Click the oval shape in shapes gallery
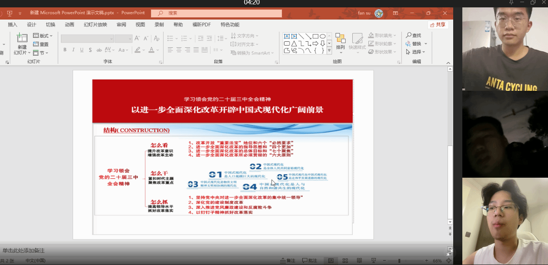548x265 pixels. tap(322, 36)
